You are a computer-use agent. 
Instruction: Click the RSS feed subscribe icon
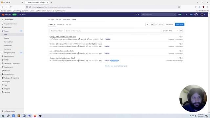pyautogui.click(x=147, y=25)
